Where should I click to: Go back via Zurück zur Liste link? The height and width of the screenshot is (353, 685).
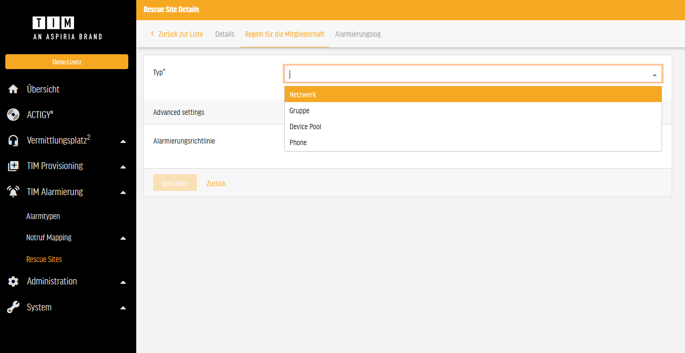[x=177, y=34]
